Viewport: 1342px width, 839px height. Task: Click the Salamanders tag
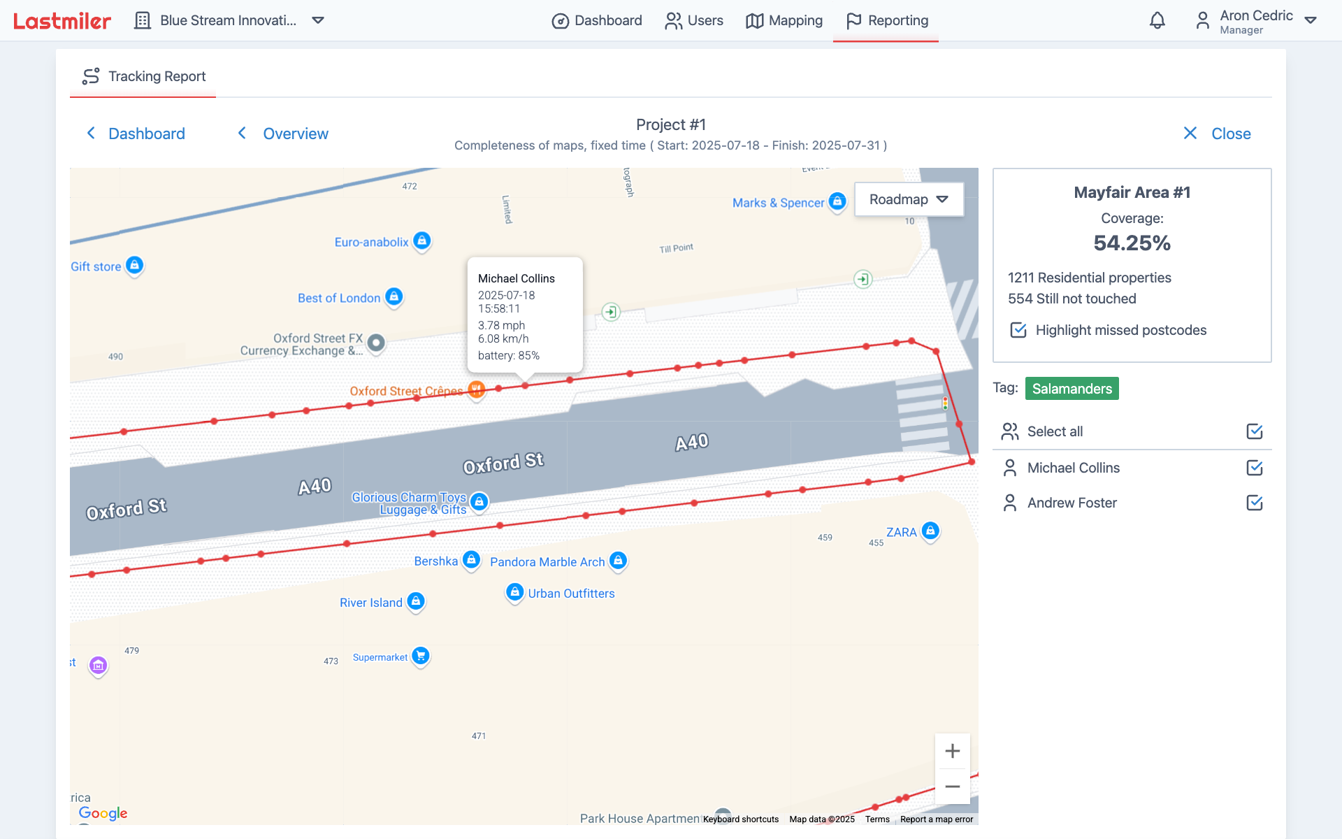pos(1072,389)
